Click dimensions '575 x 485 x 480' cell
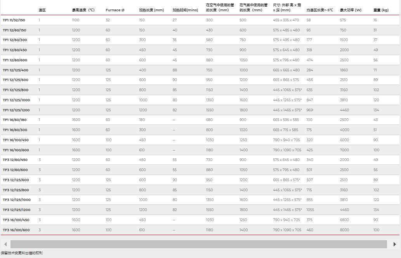 click(x=286, y=30)
